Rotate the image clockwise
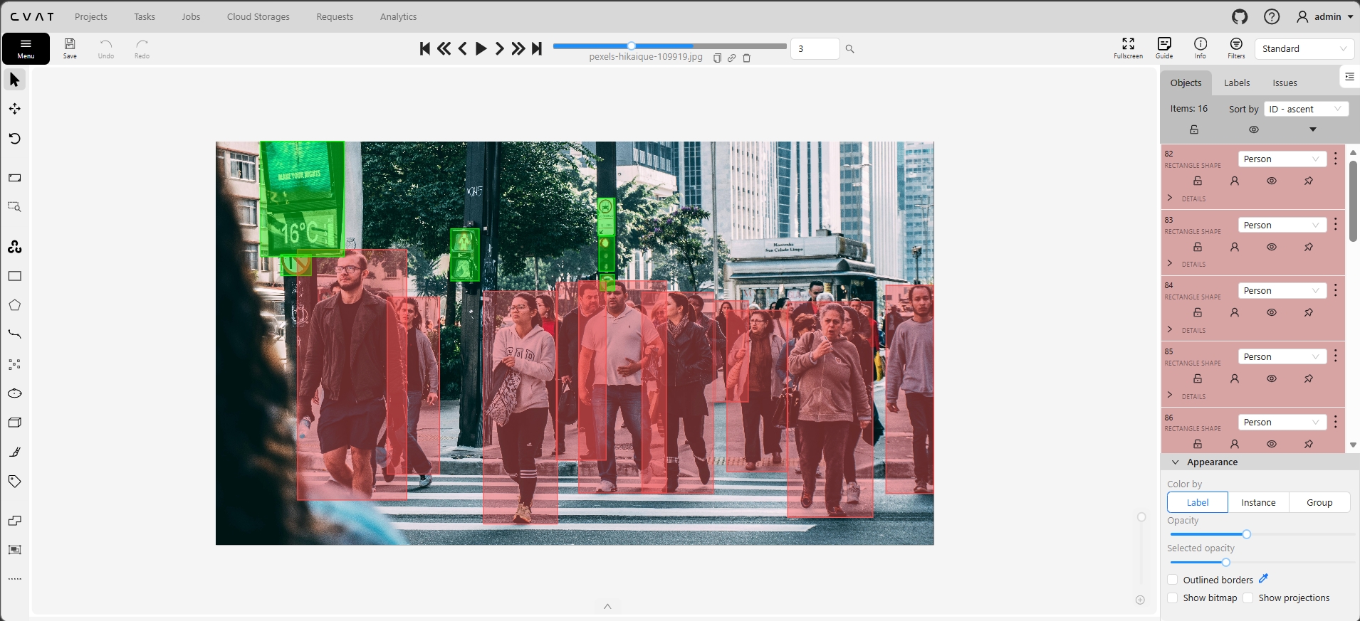Viewport: 1360px width, 621px height. [14, 138]
